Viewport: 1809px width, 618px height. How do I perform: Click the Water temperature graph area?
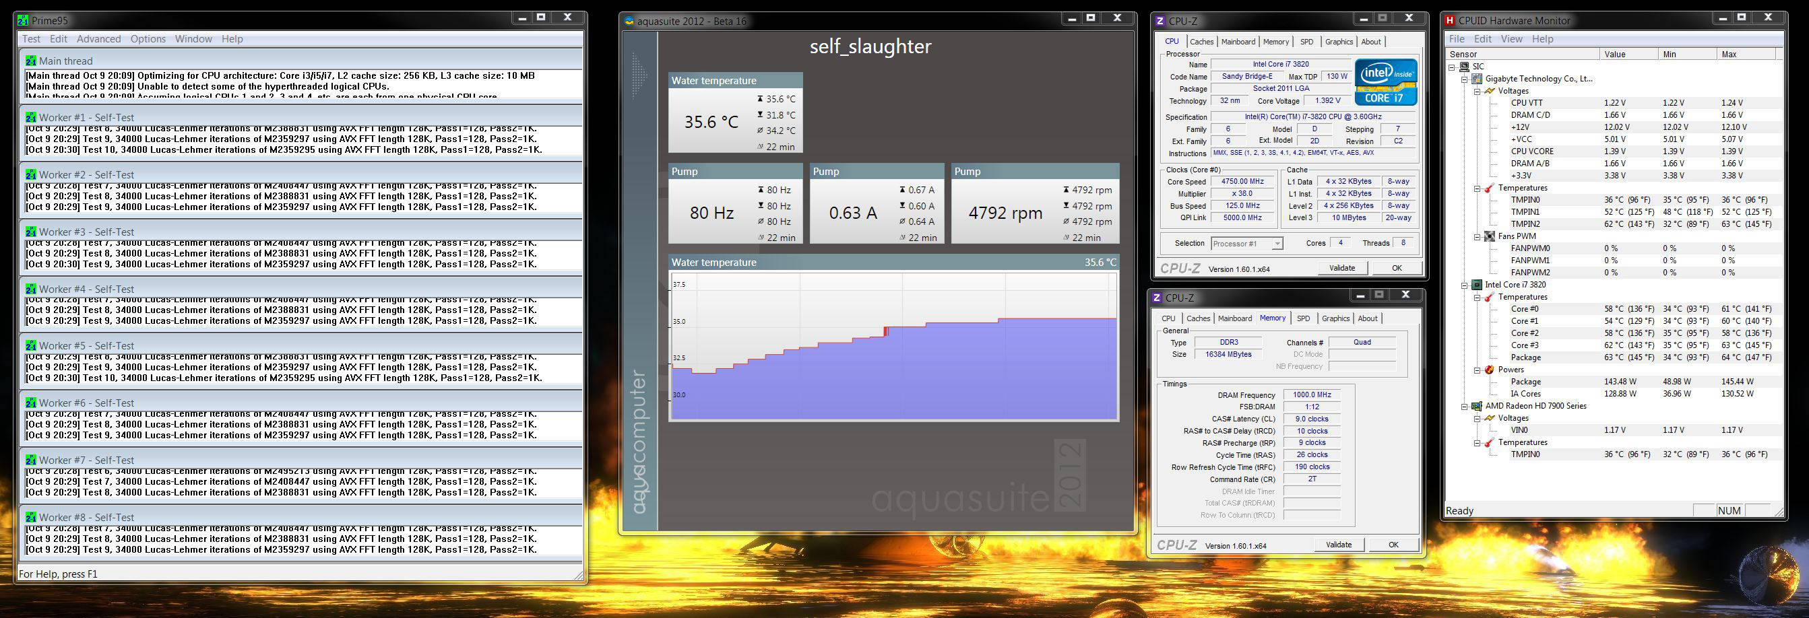coord(894,347)
